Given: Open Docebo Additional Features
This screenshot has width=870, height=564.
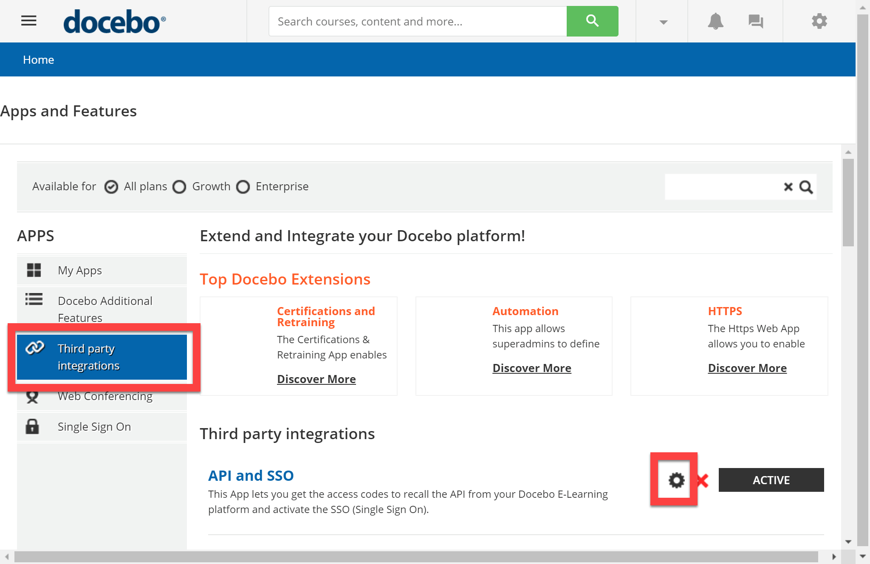Looking at the screenshot, I should pyautogui.click(x=102, y=309).
